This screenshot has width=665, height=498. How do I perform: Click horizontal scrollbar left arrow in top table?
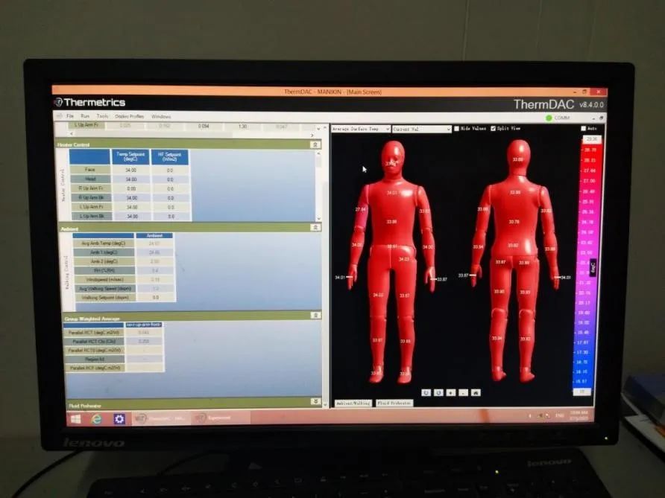coord(72,134)
